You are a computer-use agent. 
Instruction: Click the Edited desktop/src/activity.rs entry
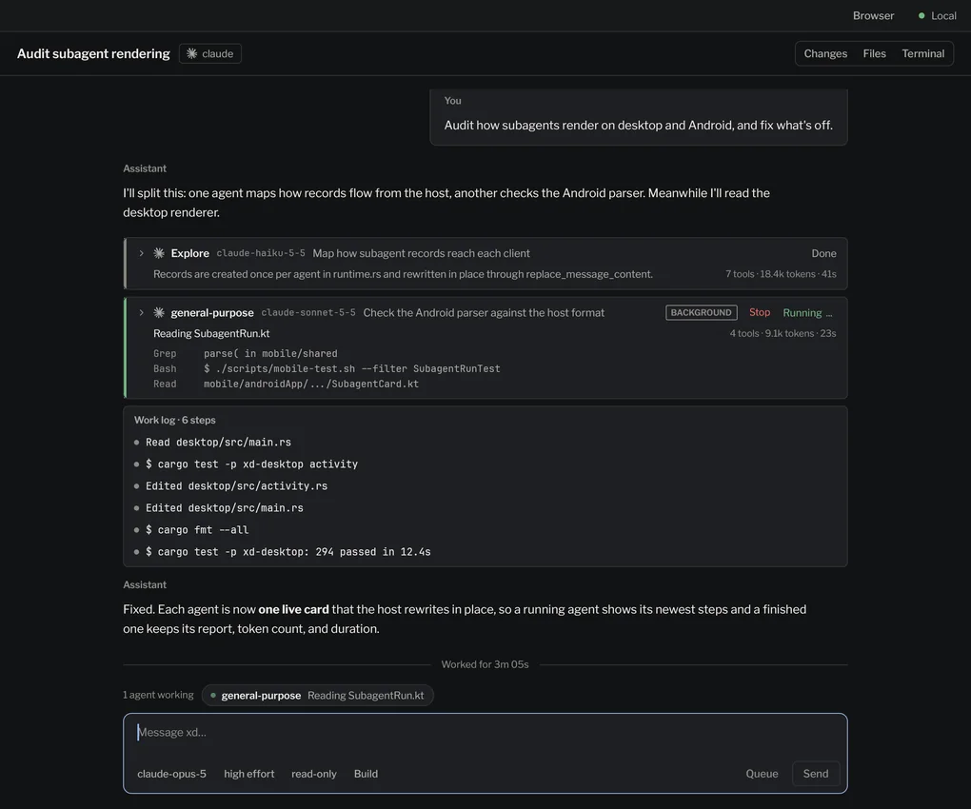tap(236, 486)
